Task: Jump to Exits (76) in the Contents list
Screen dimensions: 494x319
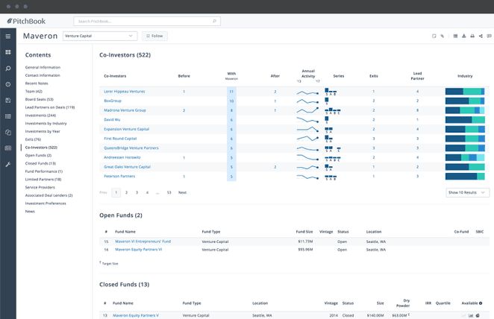Action: pyautogui.click(x=34, y=139)
